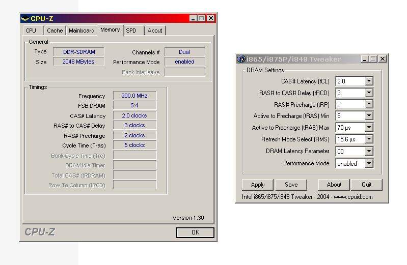Maximize the CPU-Z window
The height and width of the screenshot is (265, 407).
(x=201, y=18)
